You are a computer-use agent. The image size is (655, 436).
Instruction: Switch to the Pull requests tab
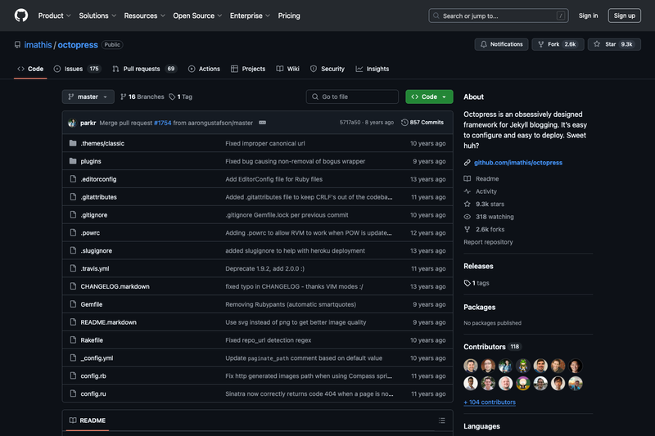145,69
